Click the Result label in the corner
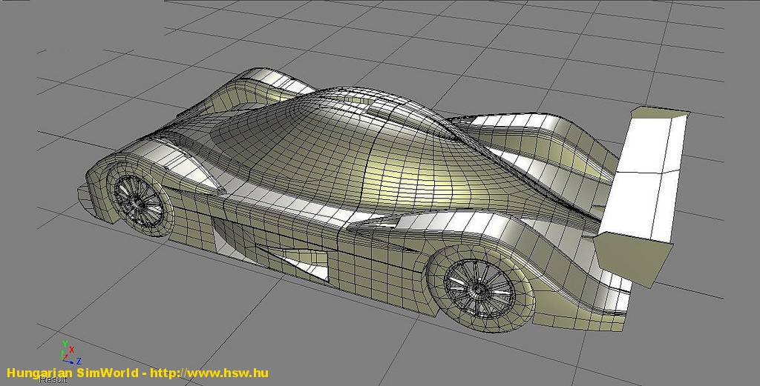This screenshot has width=760, height=386. pos(53,380)
